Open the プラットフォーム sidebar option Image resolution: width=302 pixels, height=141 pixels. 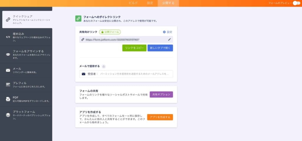click(26, 115)
